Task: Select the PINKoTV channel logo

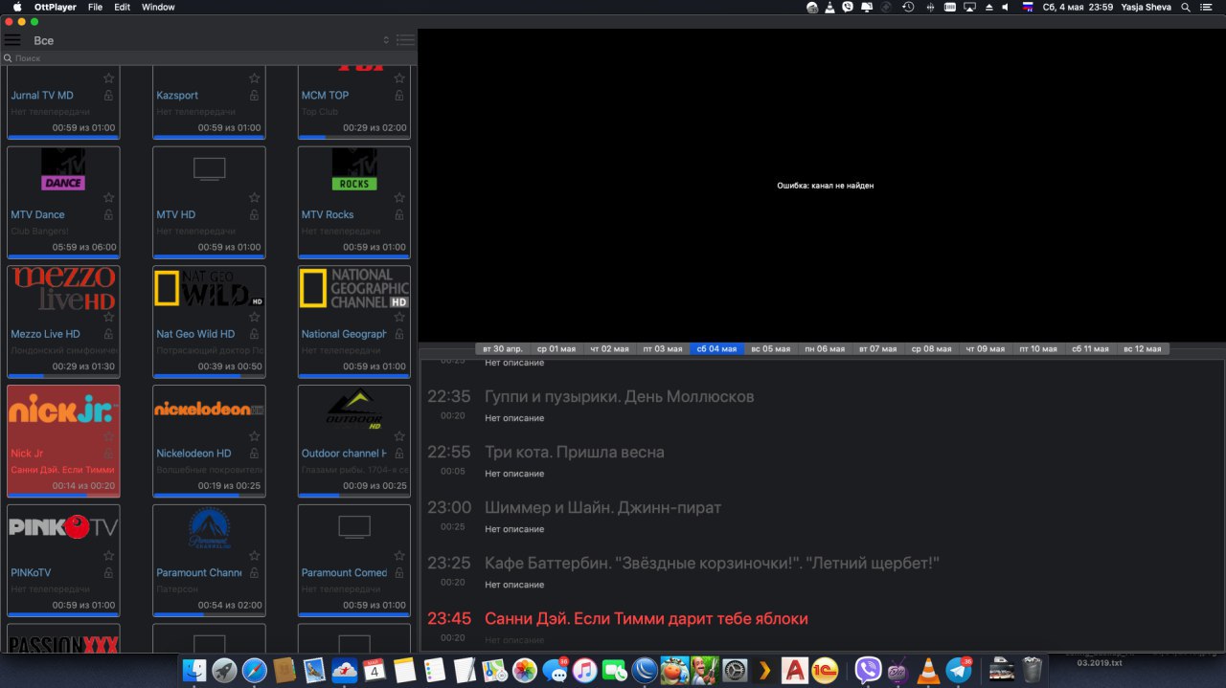Action: (63, 527)
